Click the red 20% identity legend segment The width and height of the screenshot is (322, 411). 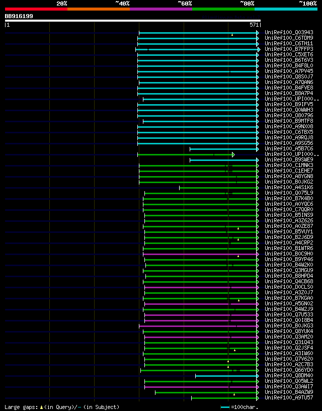(36, 9)
